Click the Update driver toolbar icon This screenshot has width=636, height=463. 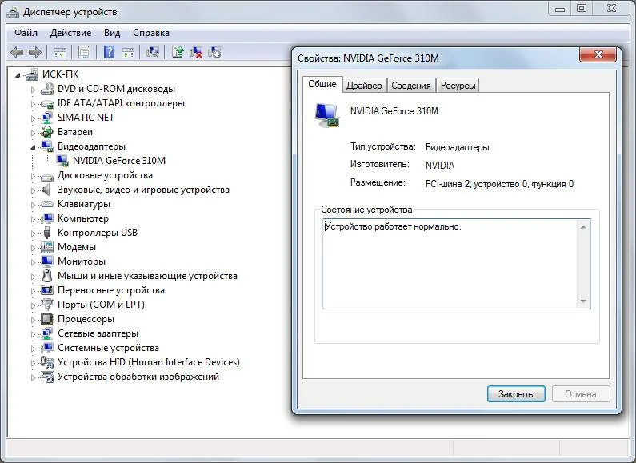178,52
